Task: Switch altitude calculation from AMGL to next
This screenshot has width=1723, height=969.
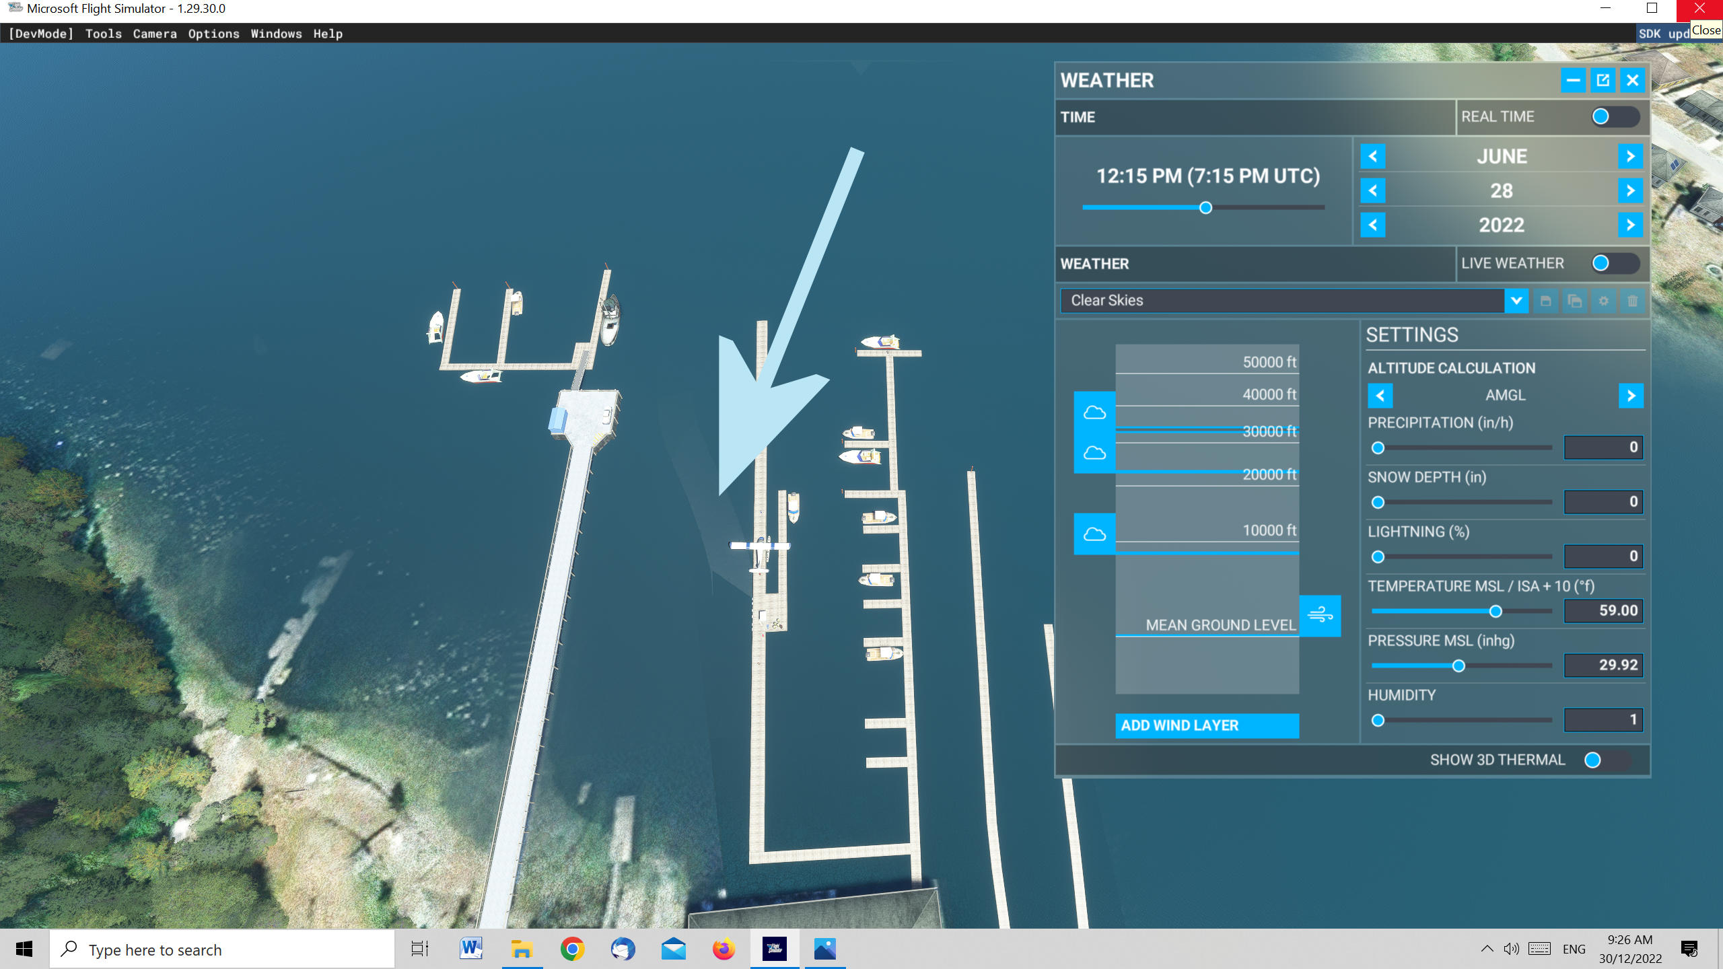Action: click(1631, 396)
